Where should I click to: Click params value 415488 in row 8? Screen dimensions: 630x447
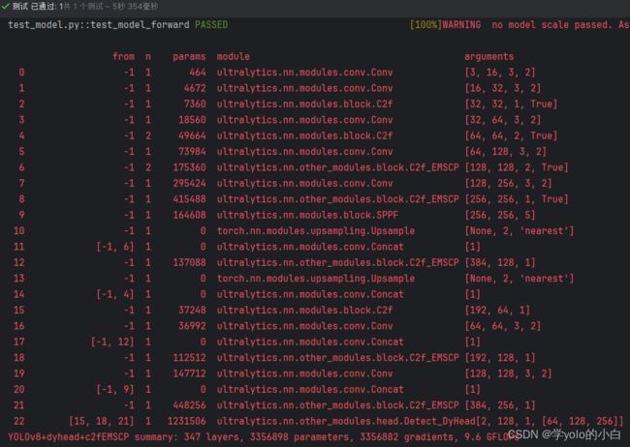[189, 199]
